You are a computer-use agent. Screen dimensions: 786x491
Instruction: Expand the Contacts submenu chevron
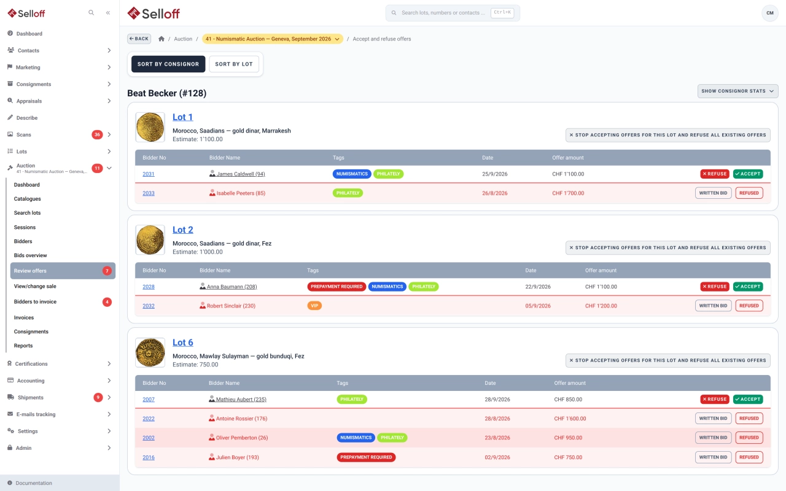[109, 50]
